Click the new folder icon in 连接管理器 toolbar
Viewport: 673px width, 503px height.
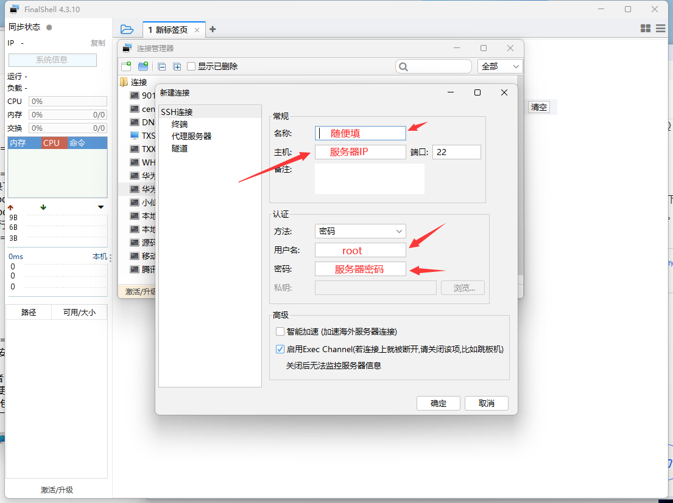[143, 66]
